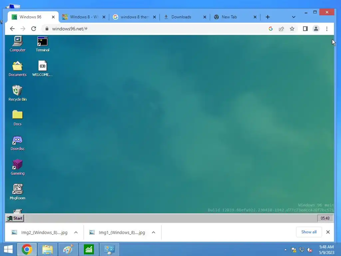Open the tab search chevron
This screenshot has height=256, width=341.
pyautogui.click(x=294, y=17)
